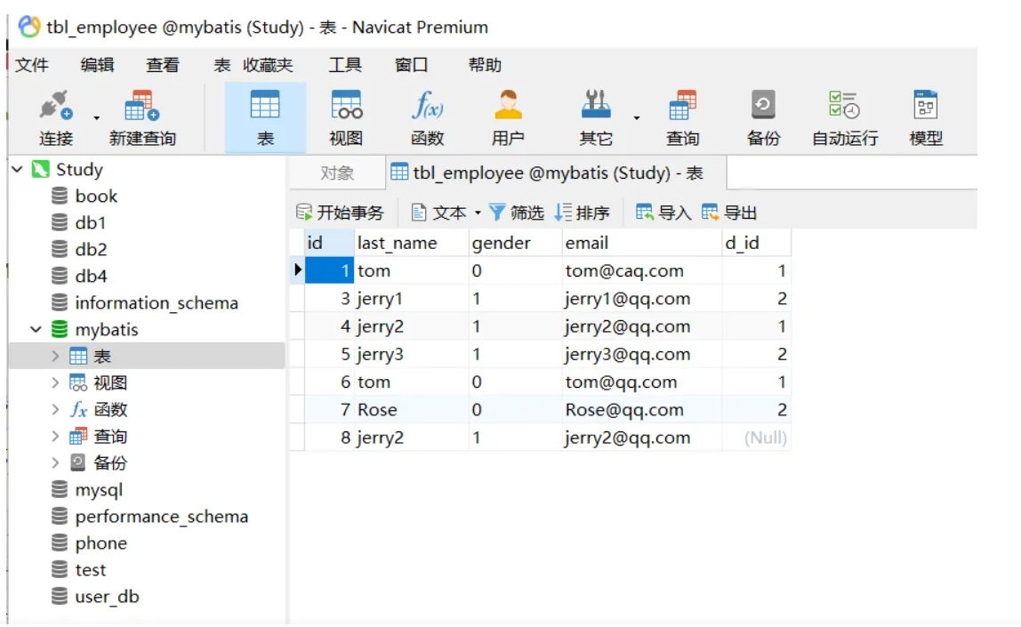This screenshot has width=1021, height=627.
Task: Open the 自动运行 automation toolbar icon
Action: point(845,118)
